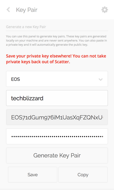This screenshot has width=114, height=190.
Task: Copy the key pair
Action: click(x=83, y=175)
